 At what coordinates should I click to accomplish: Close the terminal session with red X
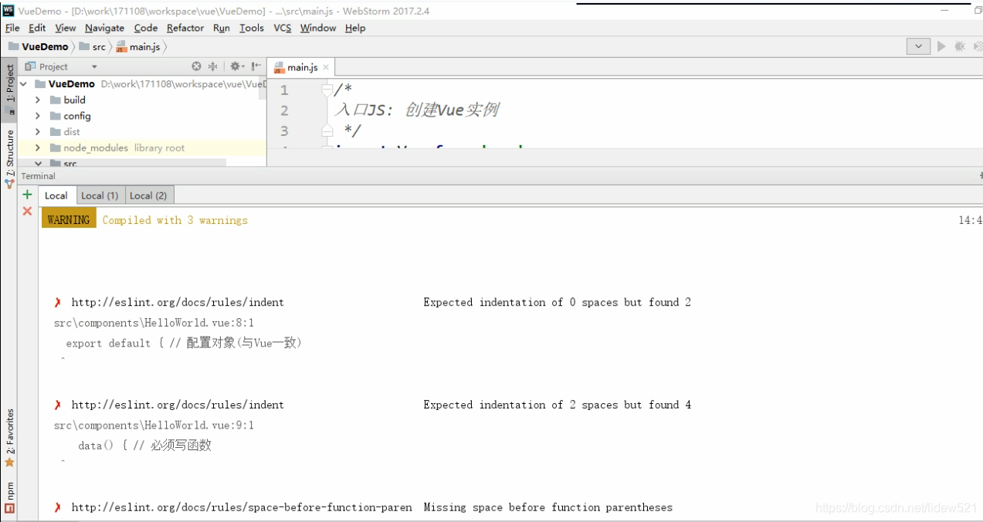(27, 211)
